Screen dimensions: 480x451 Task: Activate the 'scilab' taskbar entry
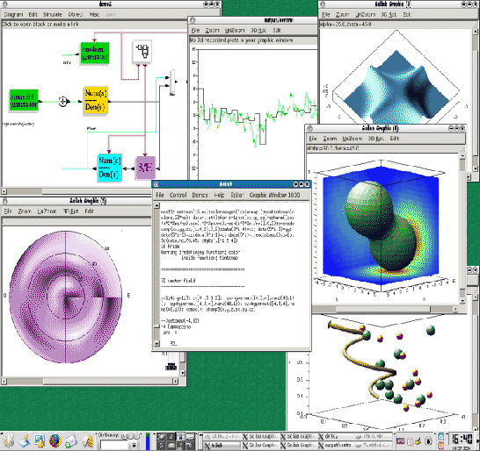(222, 446)
